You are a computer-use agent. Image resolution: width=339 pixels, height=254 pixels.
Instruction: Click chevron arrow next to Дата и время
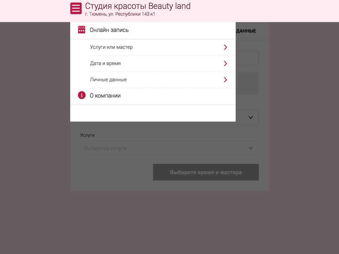coord(225,63)
